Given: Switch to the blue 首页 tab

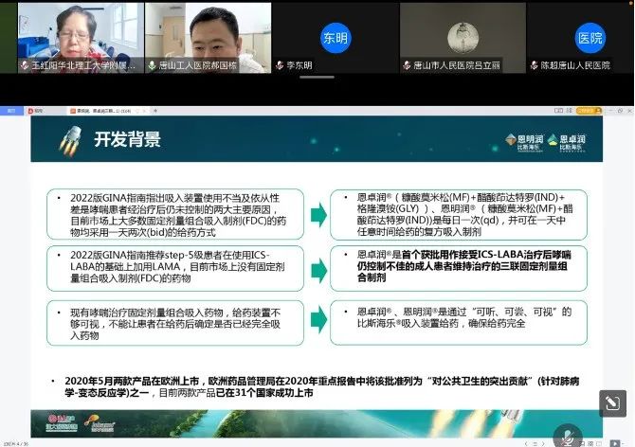Looking at the screenshot, I should [x=11, y=111].
